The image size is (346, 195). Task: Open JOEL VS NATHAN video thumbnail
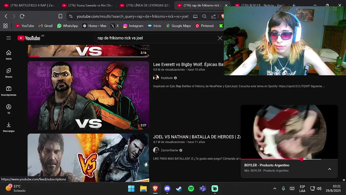(x=88, y=158)
